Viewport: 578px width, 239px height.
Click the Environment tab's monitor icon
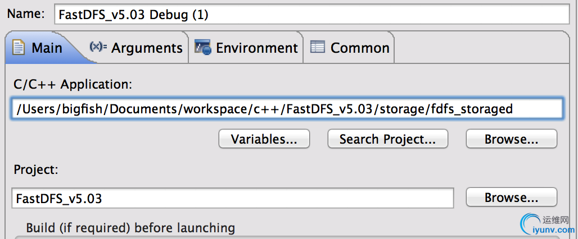(x=202, y=48)
